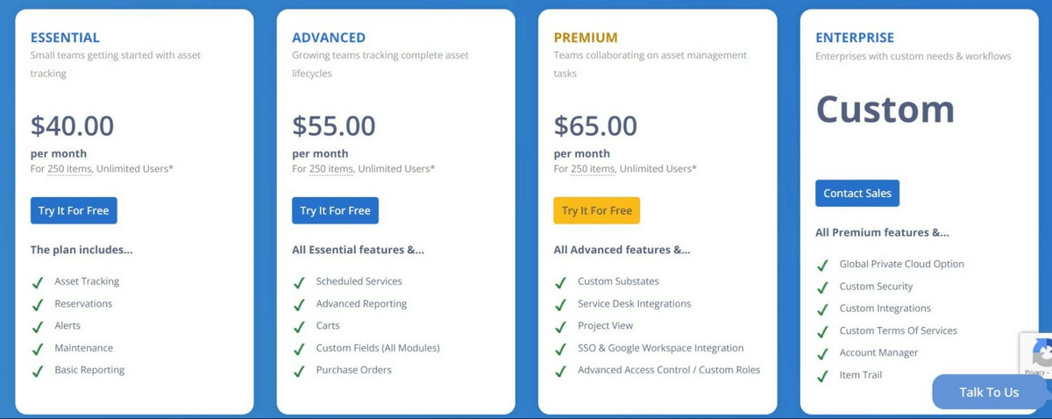Click the underlined 250 items in Essential plan
Viewport: 1052px width, 419px height.
pyautogui.click(x=69, y=168)
